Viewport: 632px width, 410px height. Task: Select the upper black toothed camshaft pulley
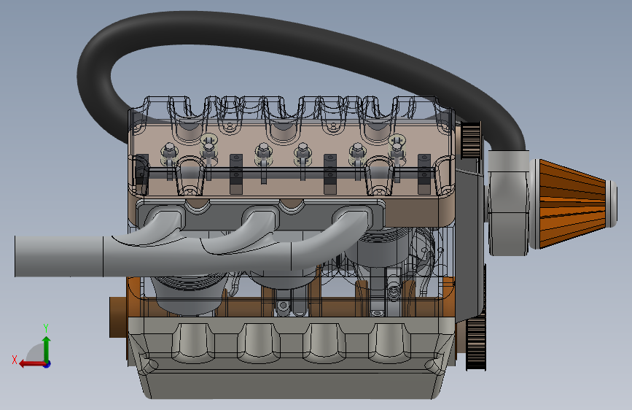click(x=471, y=140)
